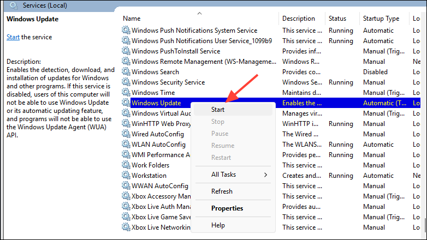Click gear icon for Work Folders
Screen dimensions: 427x240
click(x=126, y=165)
